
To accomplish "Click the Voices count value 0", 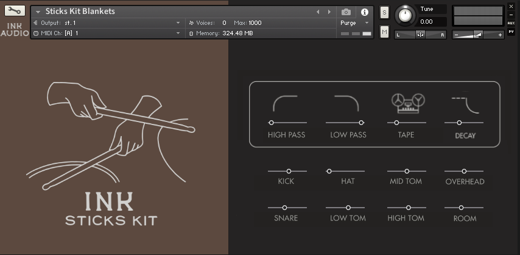I will pos(225,23).
